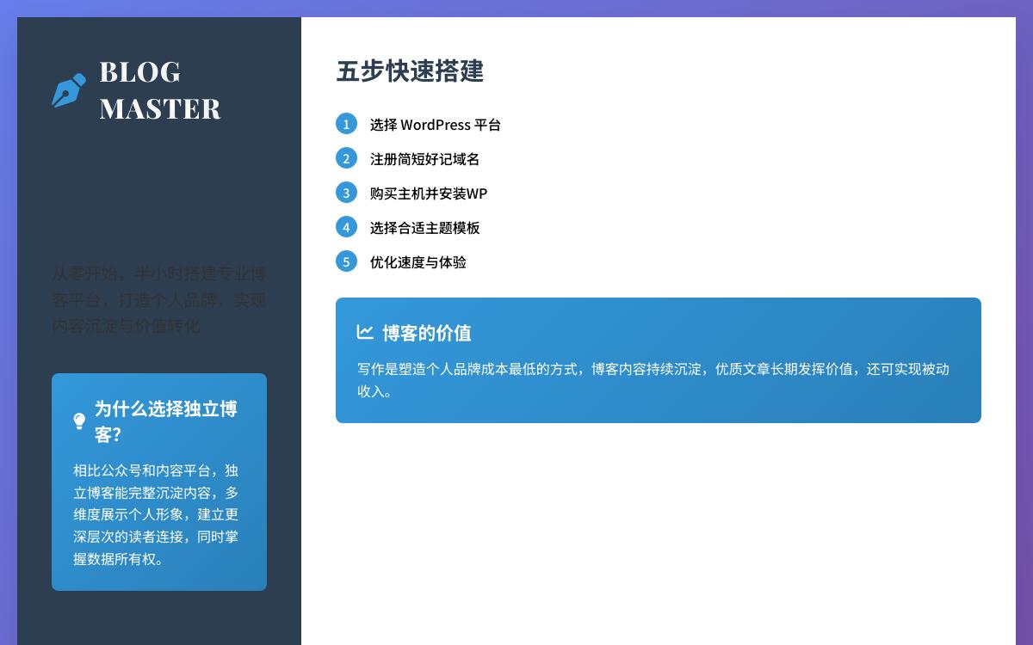Click the 选择 WordPress 平台 step text
This screenshot has height=645, width=1033.
(x=436, y=125)
